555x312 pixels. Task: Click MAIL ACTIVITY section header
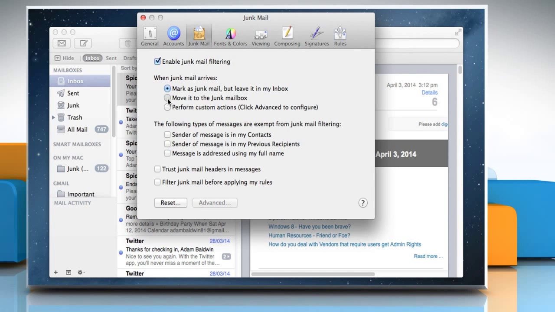(72, 203)
